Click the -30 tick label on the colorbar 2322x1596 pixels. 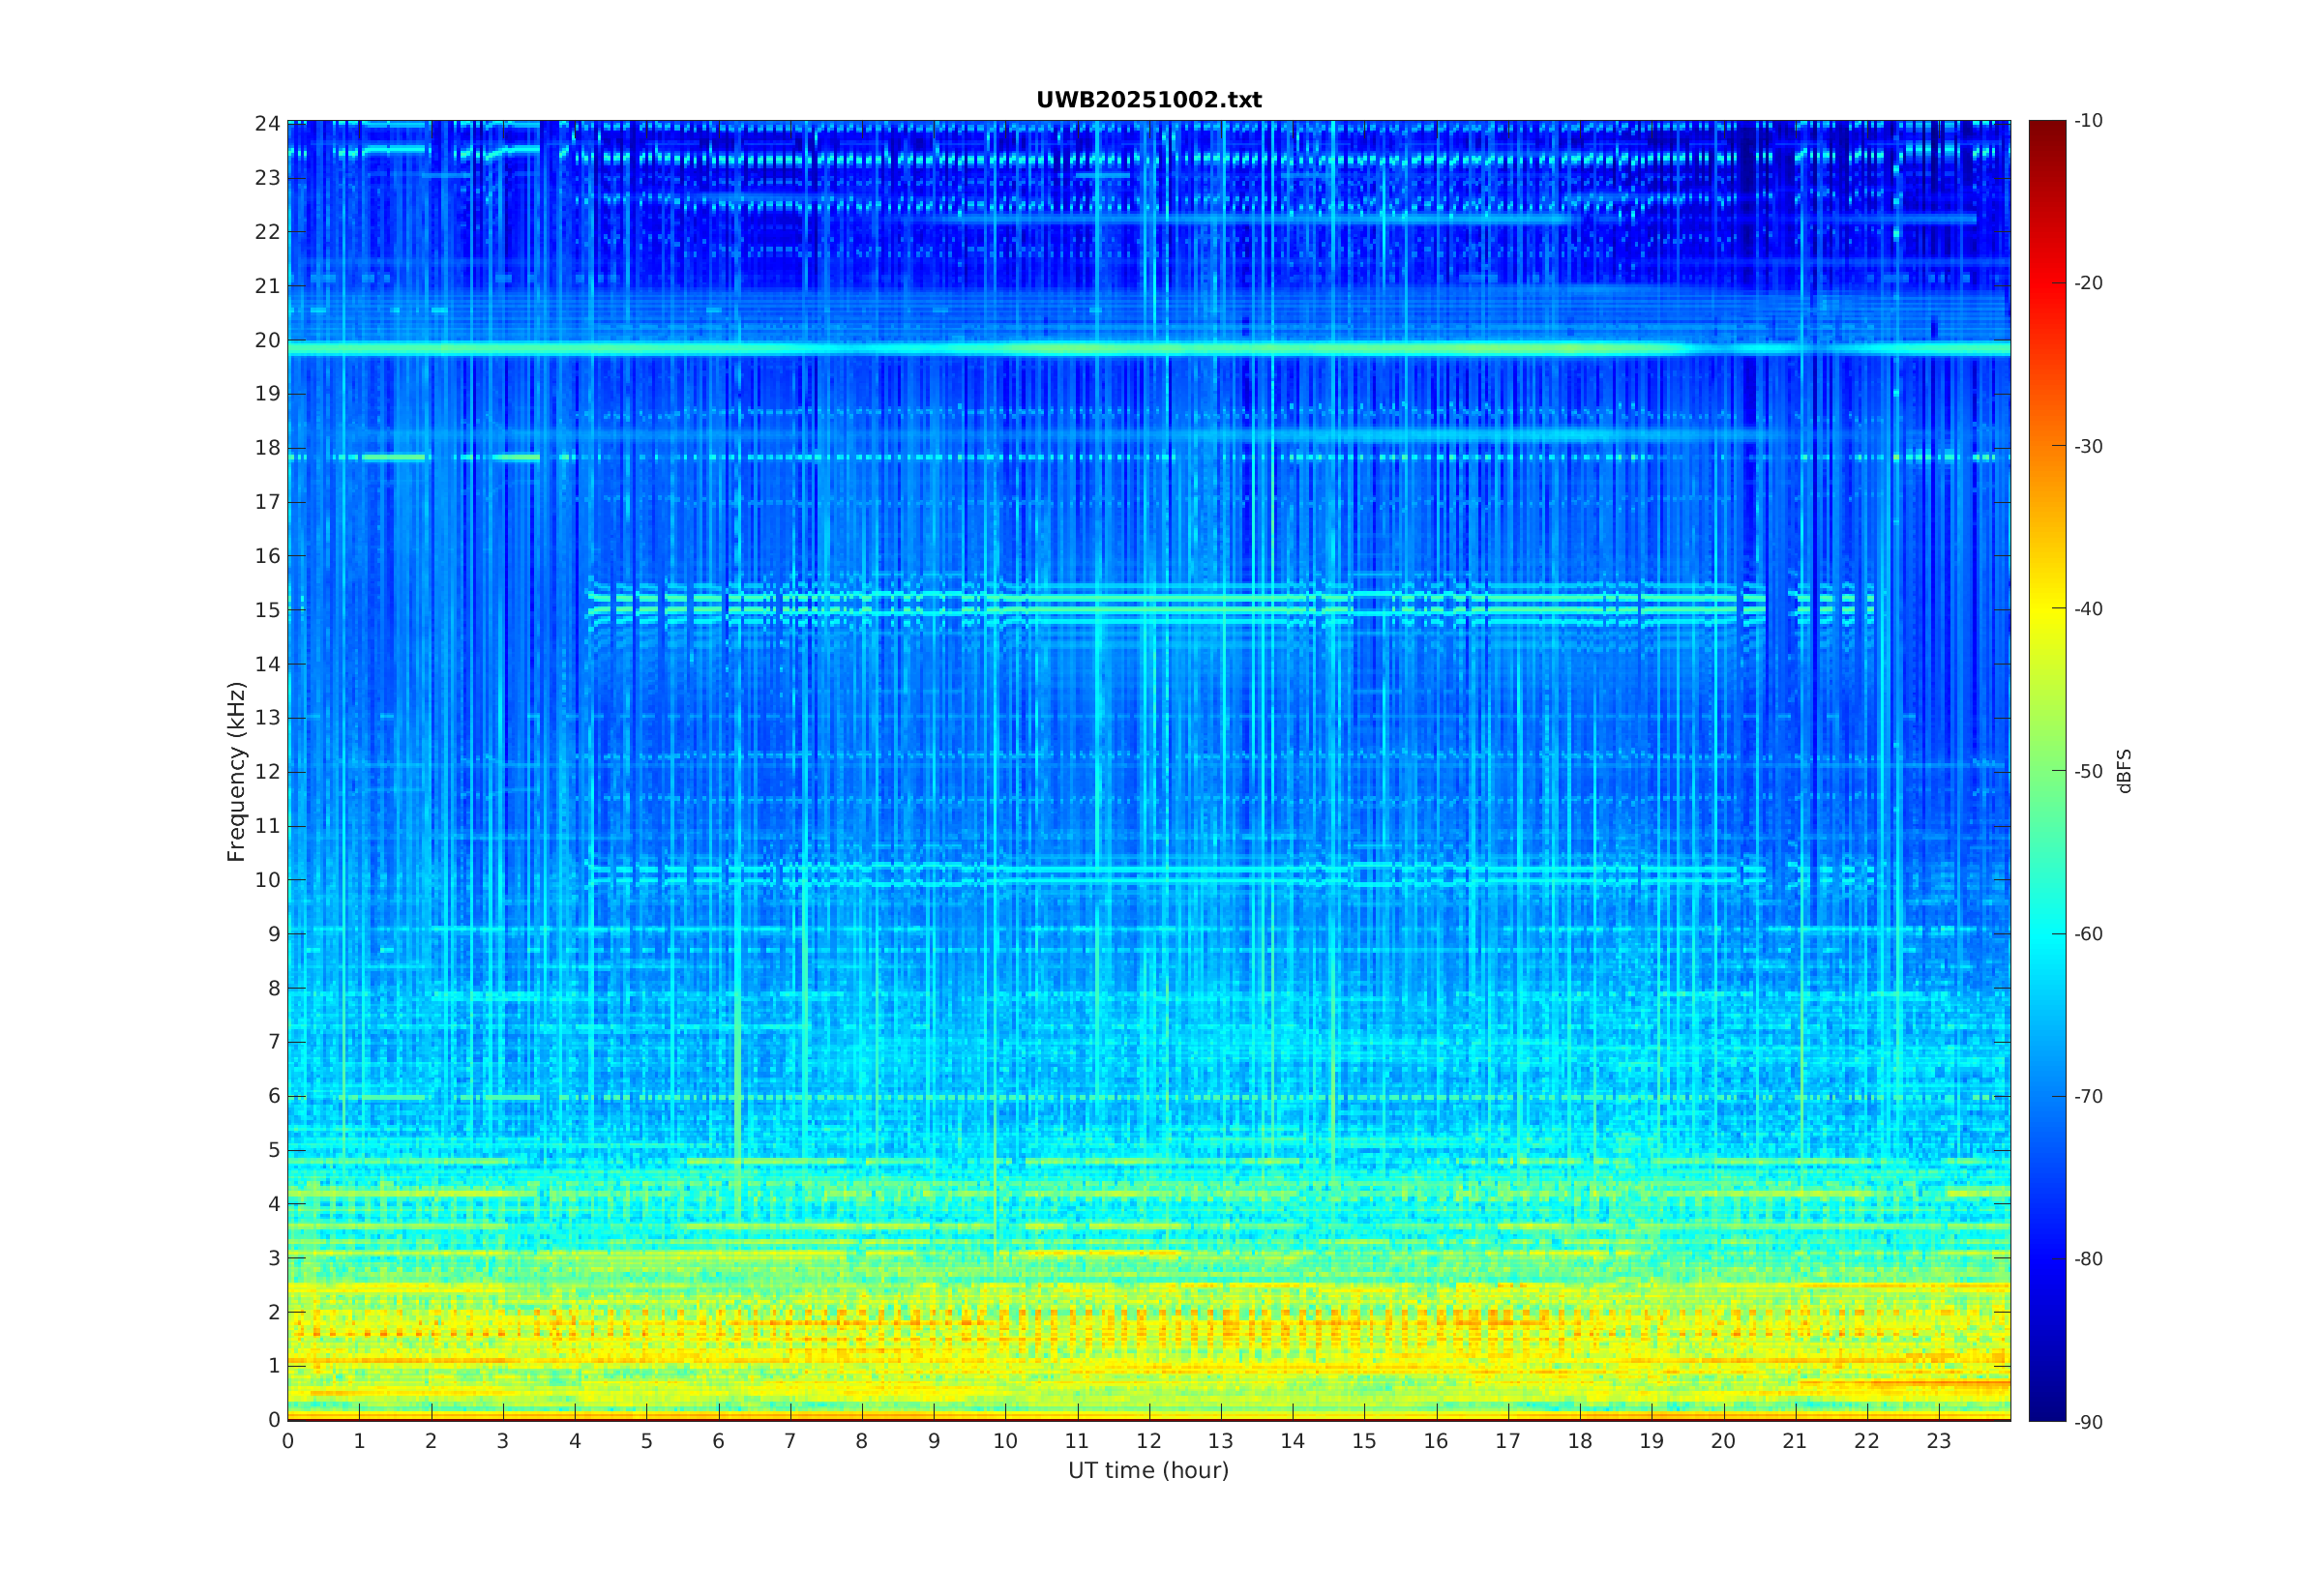coord(2088,446)
